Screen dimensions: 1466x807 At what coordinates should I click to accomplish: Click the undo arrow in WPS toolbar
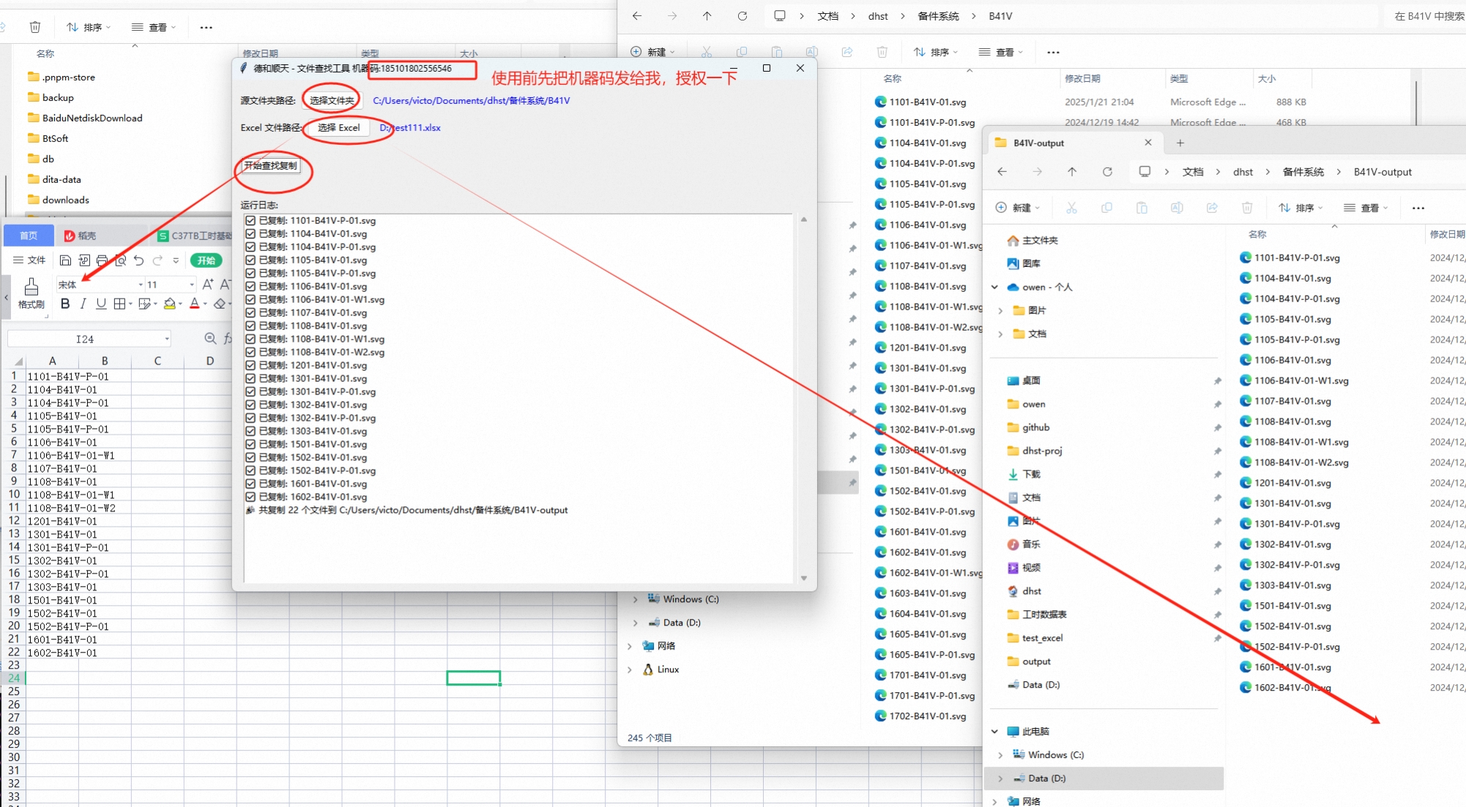[138, 260]
